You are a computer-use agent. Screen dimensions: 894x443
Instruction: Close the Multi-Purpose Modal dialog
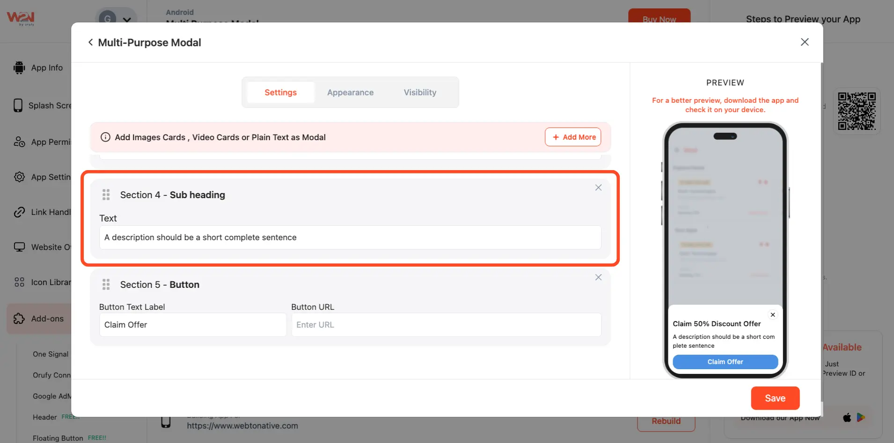(804, 42)
